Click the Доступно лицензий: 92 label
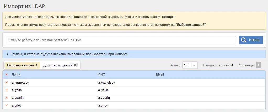The image size is (268, 112). pos(60,65)
